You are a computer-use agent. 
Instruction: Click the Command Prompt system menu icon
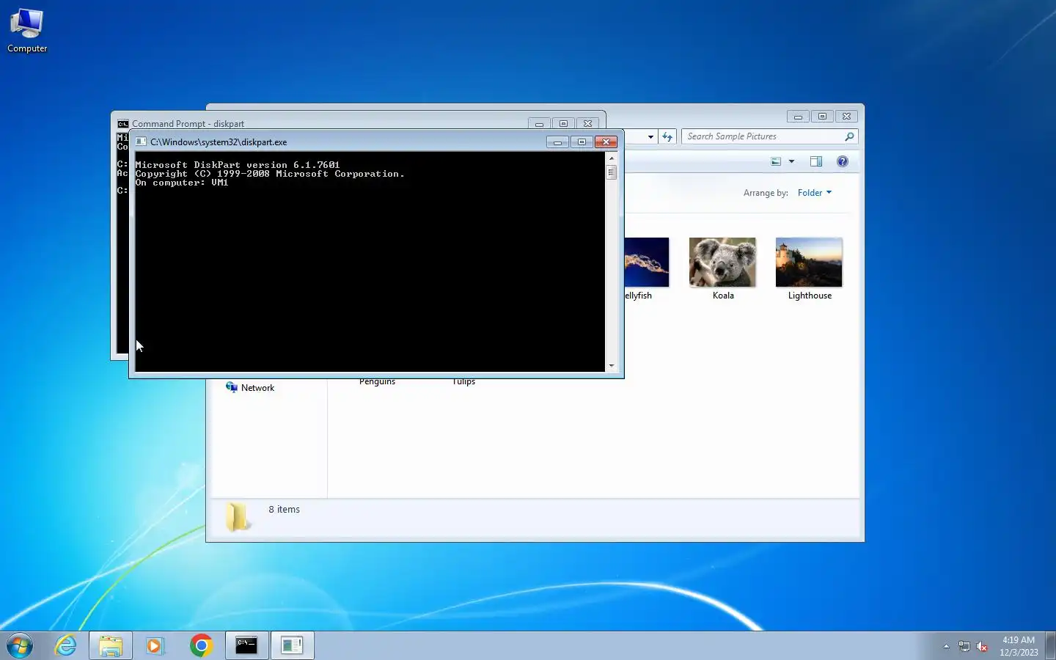pyautogui.click(x=123, y=124)
